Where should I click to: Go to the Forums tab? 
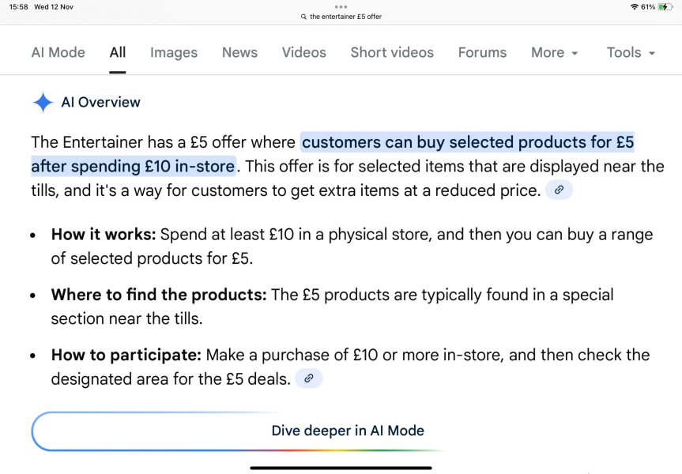click(x=482, y=53)
